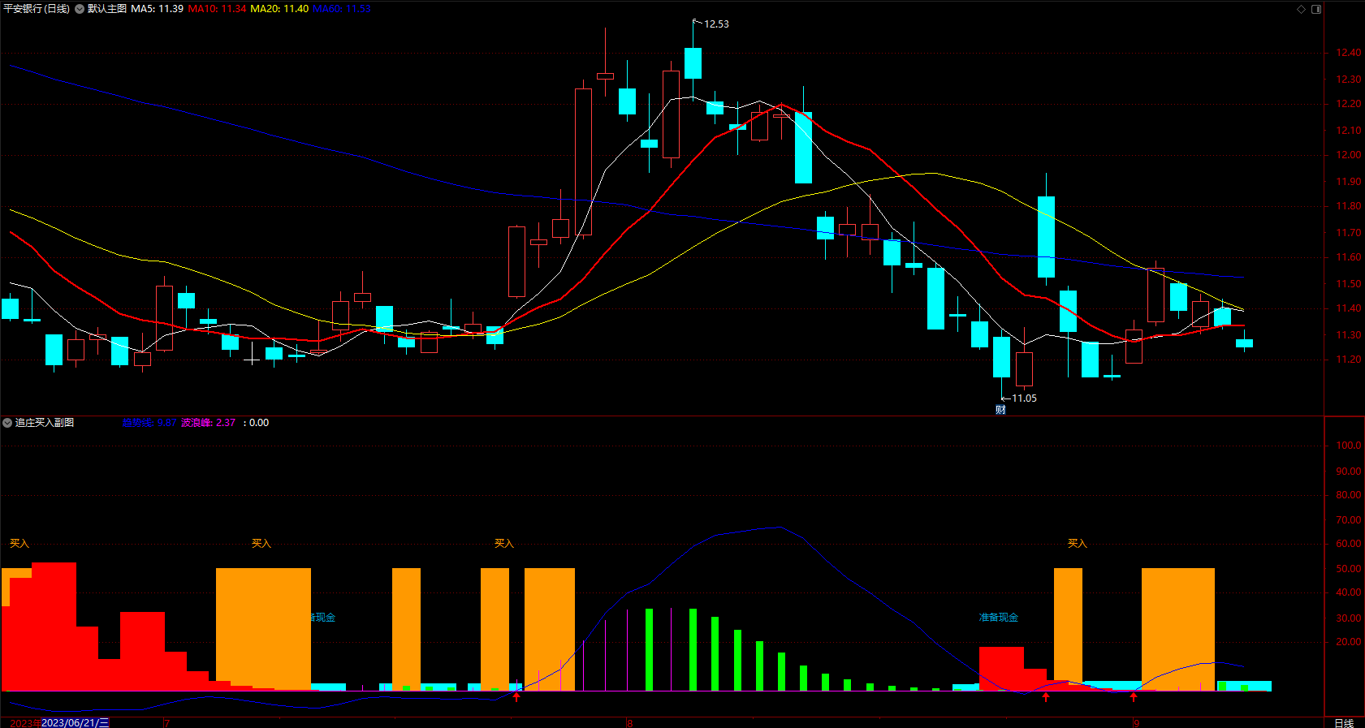
Task: Open the 默认主图 indicator dropdown arrow
Action: coord(80,9)
